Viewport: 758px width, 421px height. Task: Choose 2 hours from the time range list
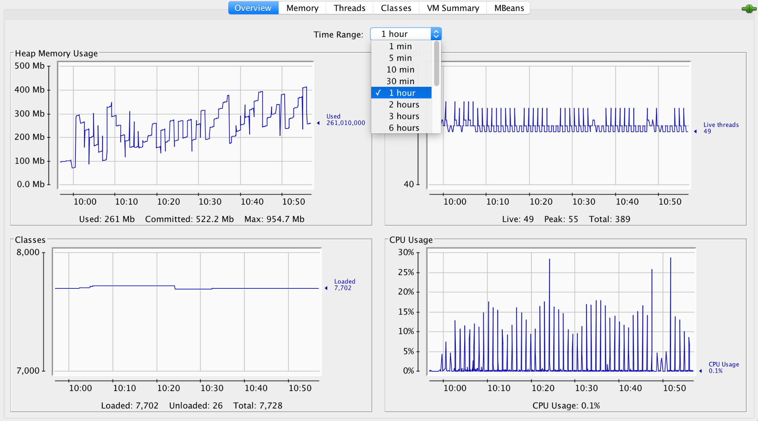pos(403,104)
